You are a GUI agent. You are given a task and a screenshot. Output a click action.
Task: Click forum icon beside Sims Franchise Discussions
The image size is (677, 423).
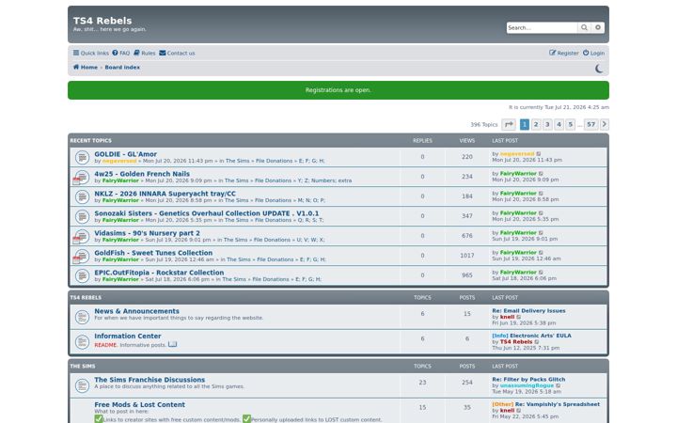tap(82, 386)
